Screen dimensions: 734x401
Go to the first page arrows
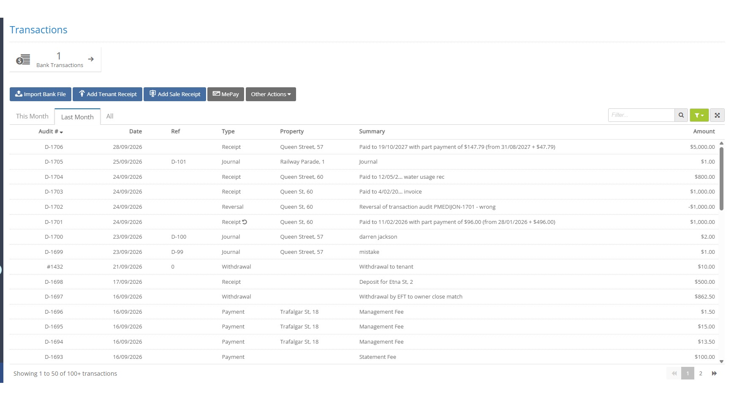coord(674,374)
